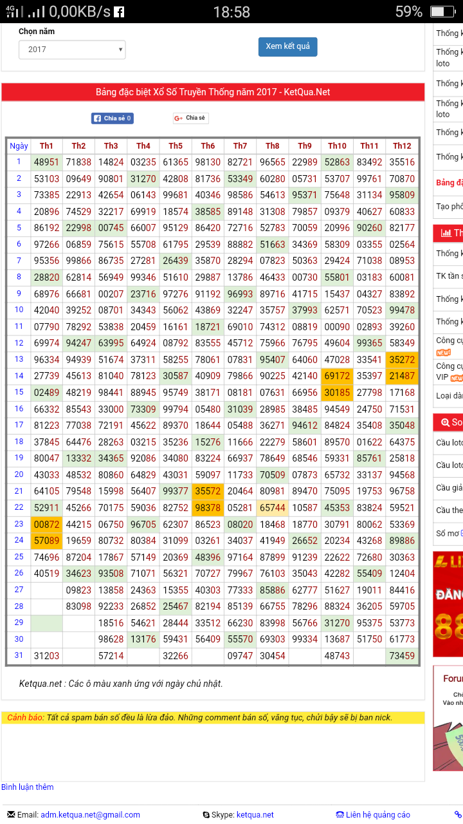Screen dimensions: 463x824
Task: Click the orange highlighted cell 69172
Action: pyautogui.click(x=337, y=376)
